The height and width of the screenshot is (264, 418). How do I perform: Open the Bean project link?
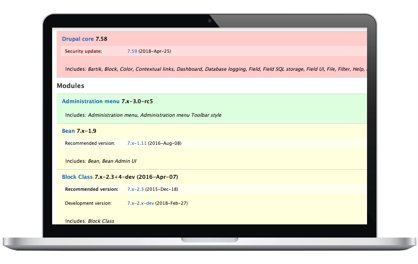click(x=68, y=131)
